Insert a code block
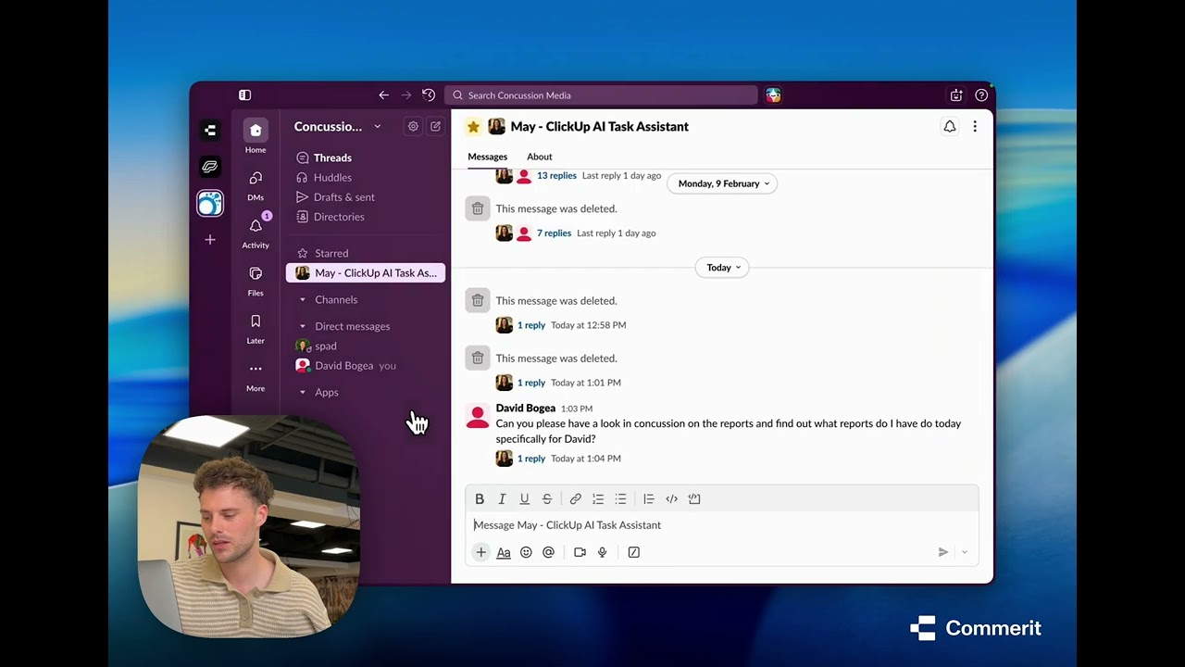Image resolution: width=1185 pixels, height=667 pixels. (x=694, y=498)
